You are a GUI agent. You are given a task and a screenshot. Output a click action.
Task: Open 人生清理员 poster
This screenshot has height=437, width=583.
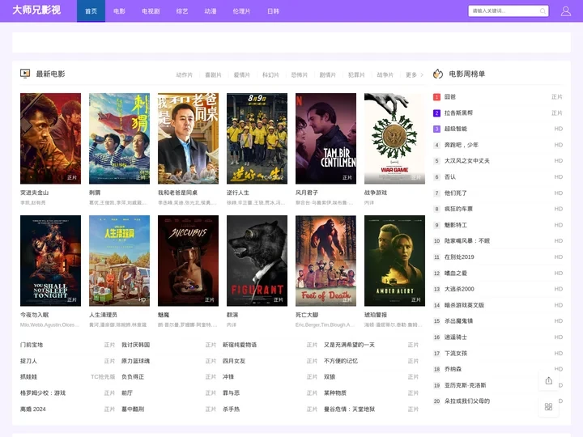[119, 261]
